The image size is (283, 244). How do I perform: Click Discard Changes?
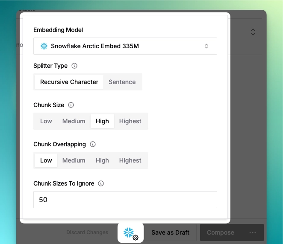pyautogui.click(x=87, y=232)
